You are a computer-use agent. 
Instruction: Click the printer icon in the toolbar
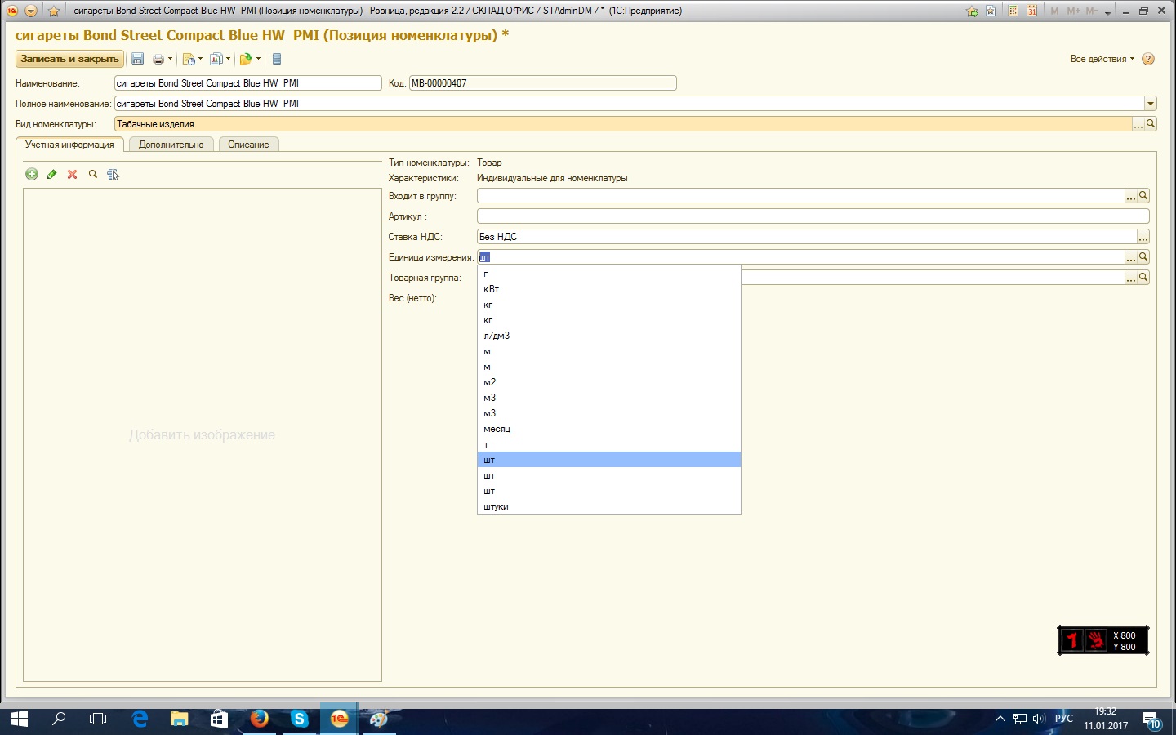(x=158, y=59)
